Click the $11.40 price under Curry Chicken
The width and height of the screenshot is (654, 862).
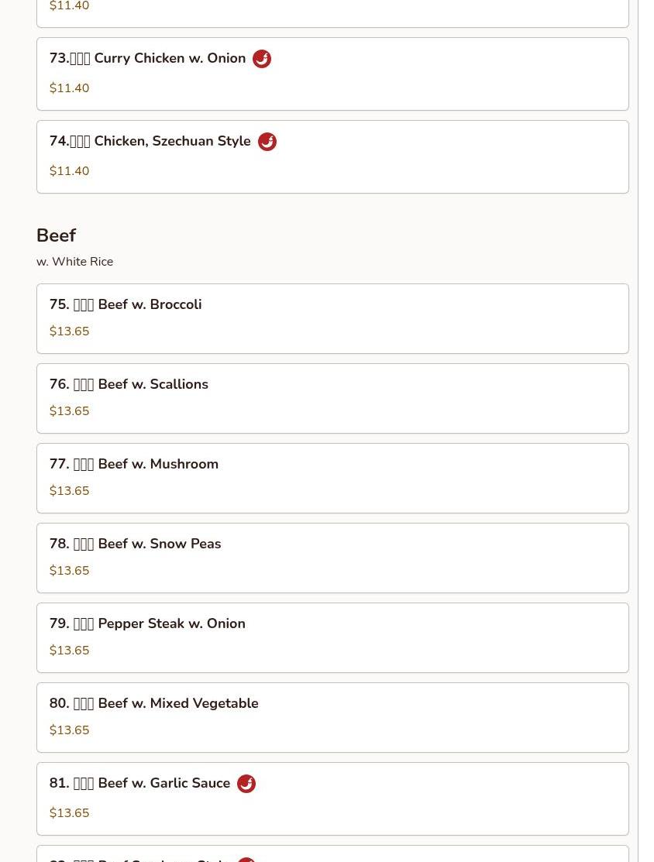pyautogui.click(x=69, y=88)
